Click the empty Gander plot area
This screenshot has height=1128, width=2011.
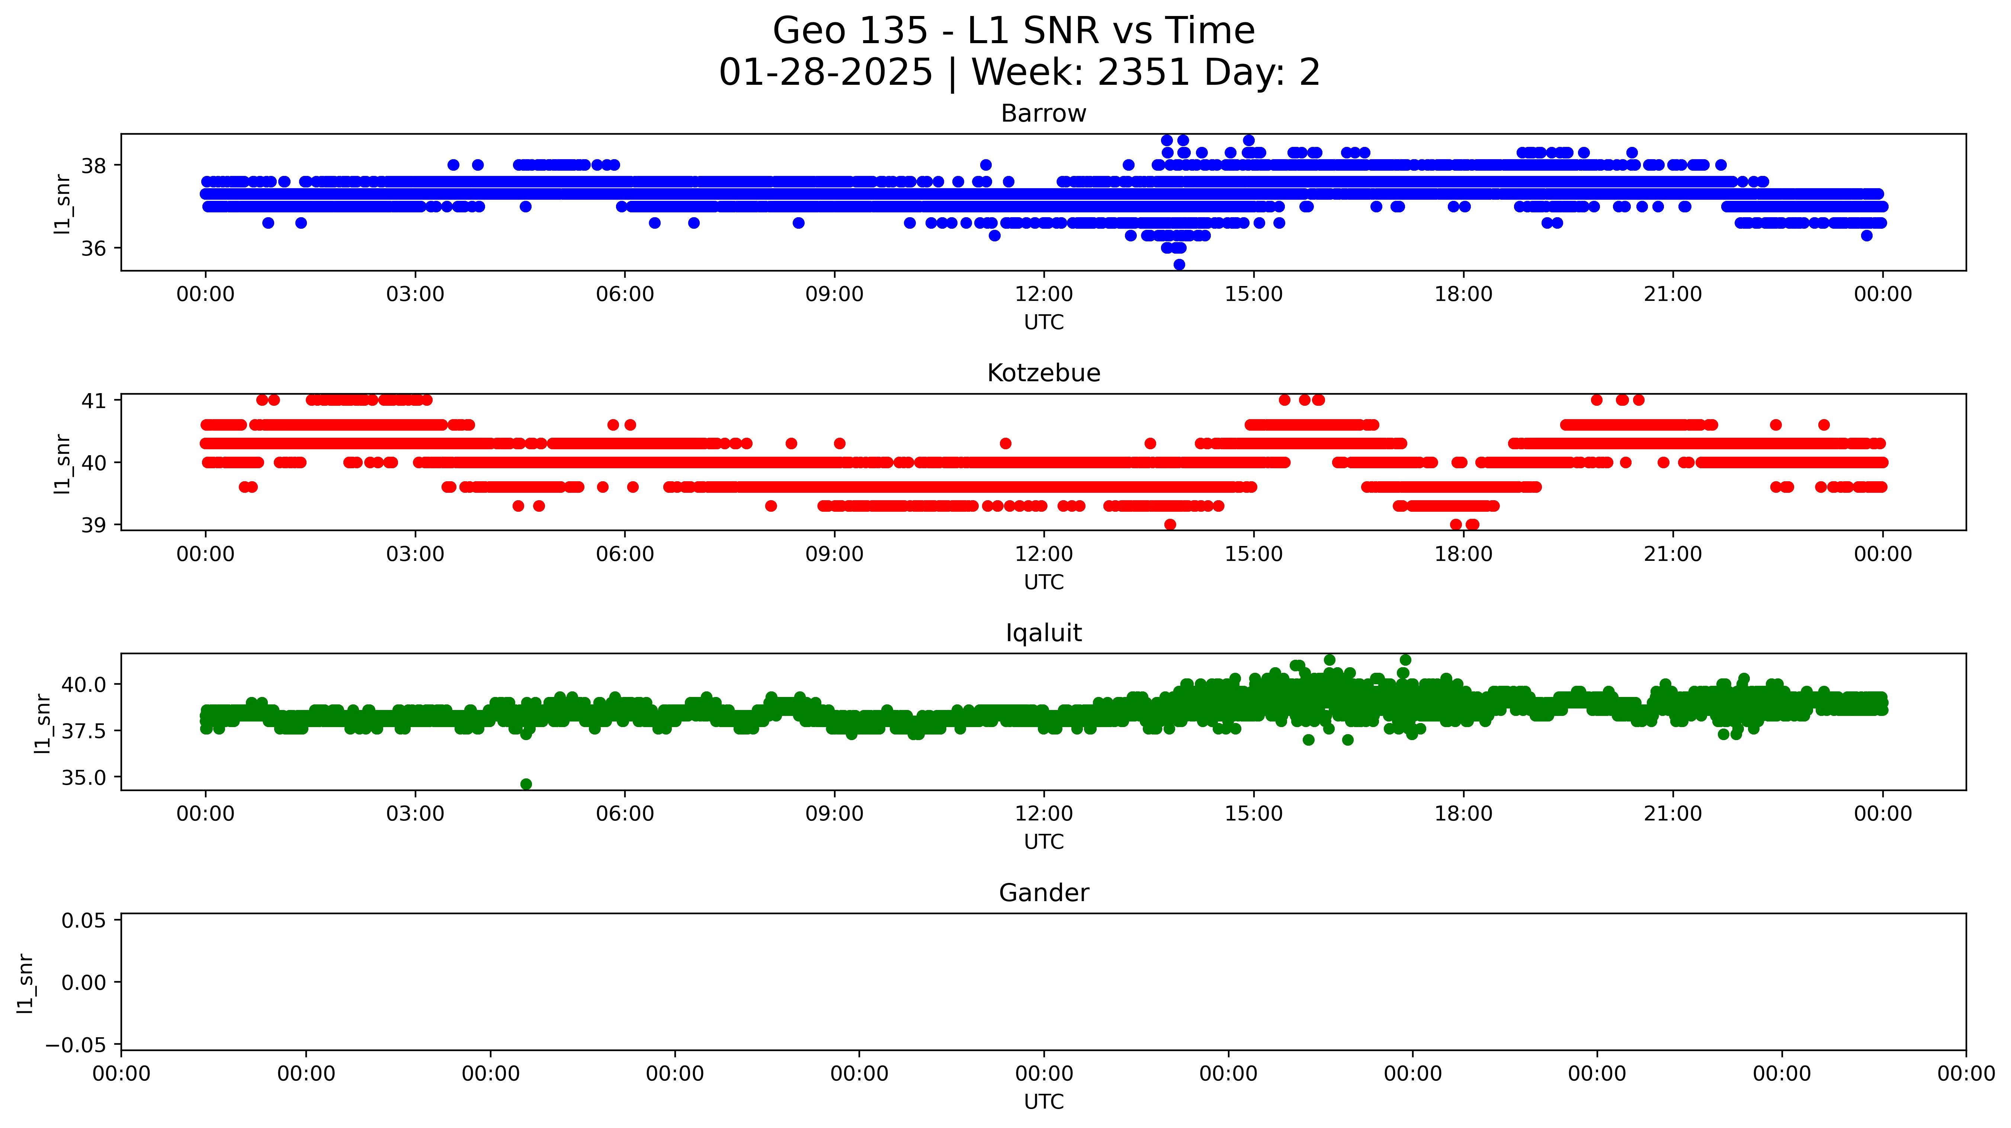(1043, 982)
